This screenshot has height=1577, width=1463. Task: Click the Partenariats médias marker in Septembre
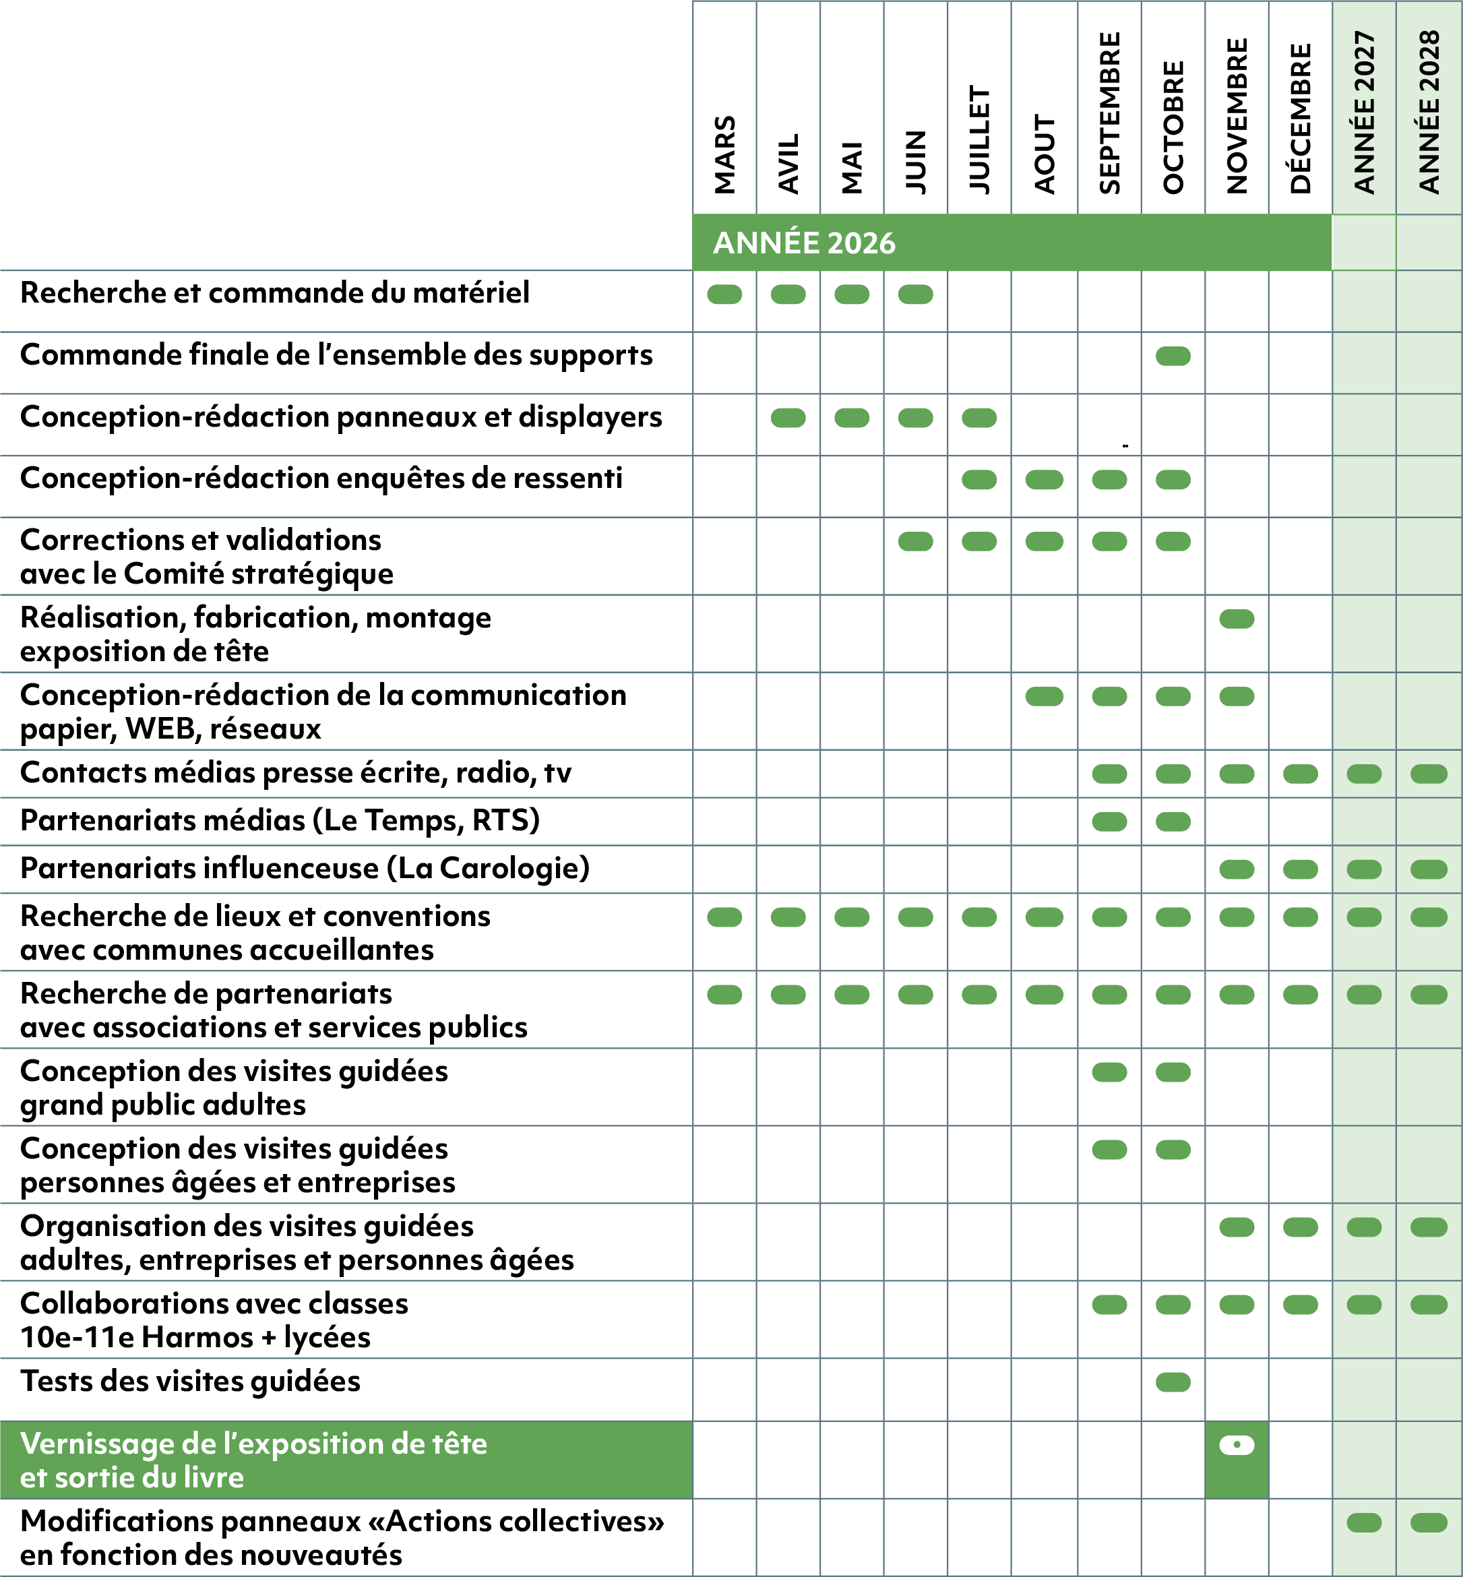coord(1109,822)
